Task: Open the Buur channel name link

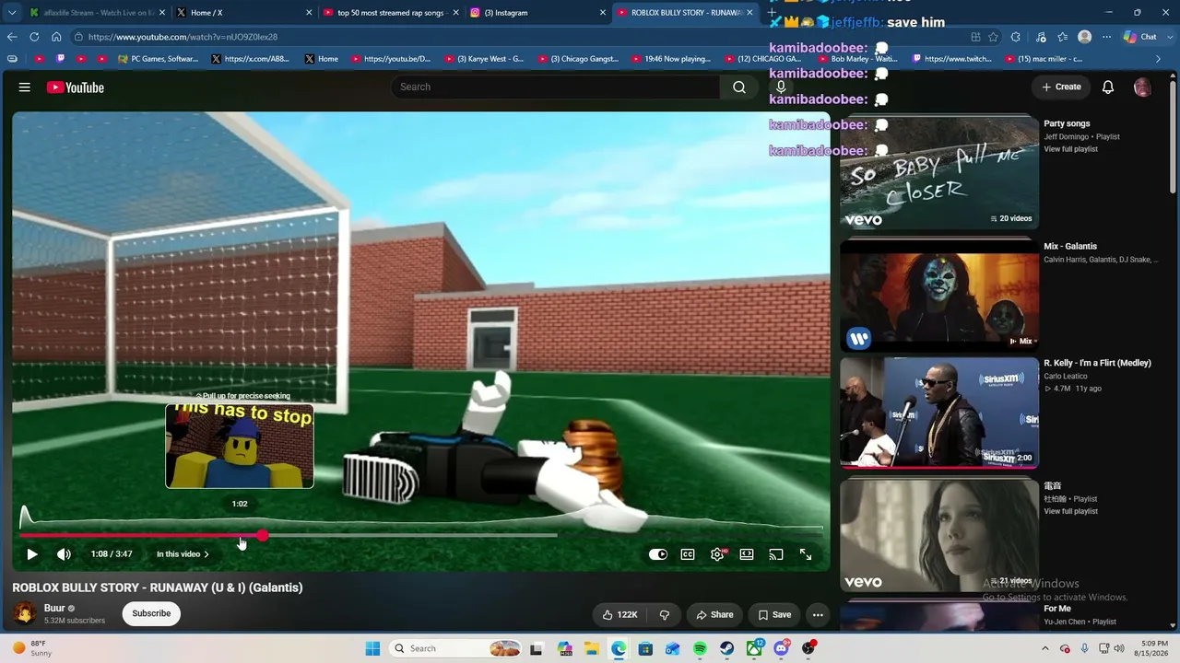Action: (54, 609)
